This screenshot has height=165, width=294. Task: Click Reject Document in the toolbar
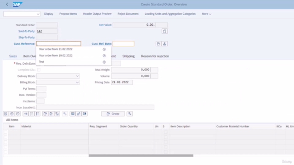point(128,14)
